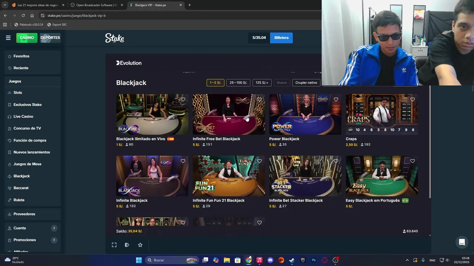Click the Crupier nativo filter
This screenshot has width=474, height=266.
tap(306, 83)
